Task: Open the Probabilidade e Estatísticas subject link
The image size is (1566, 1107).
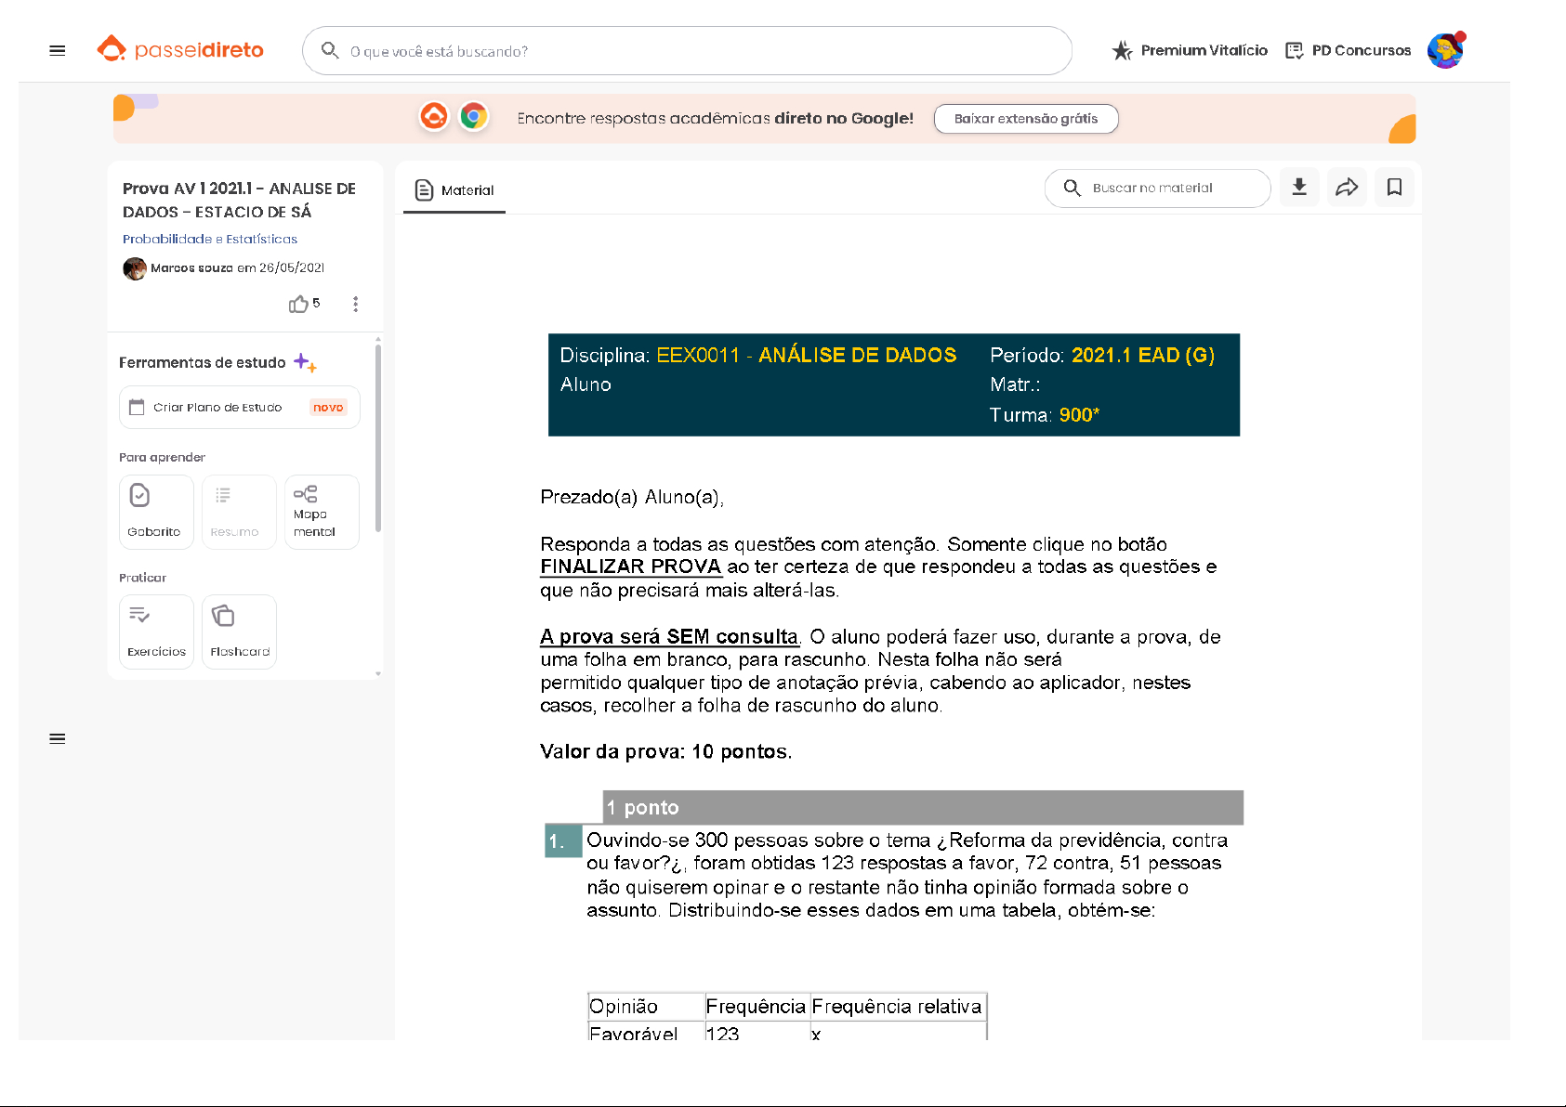Action: (x=210, y=240)
